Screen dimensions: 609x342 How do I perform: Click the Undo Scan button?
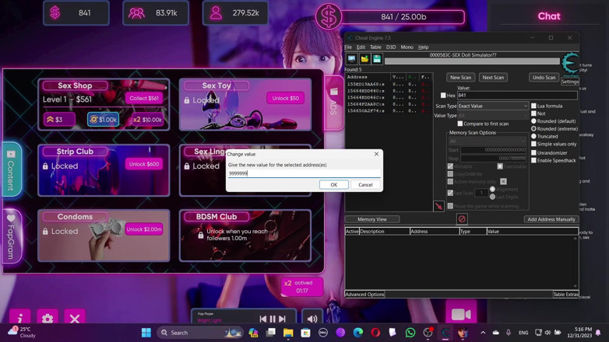544,77
